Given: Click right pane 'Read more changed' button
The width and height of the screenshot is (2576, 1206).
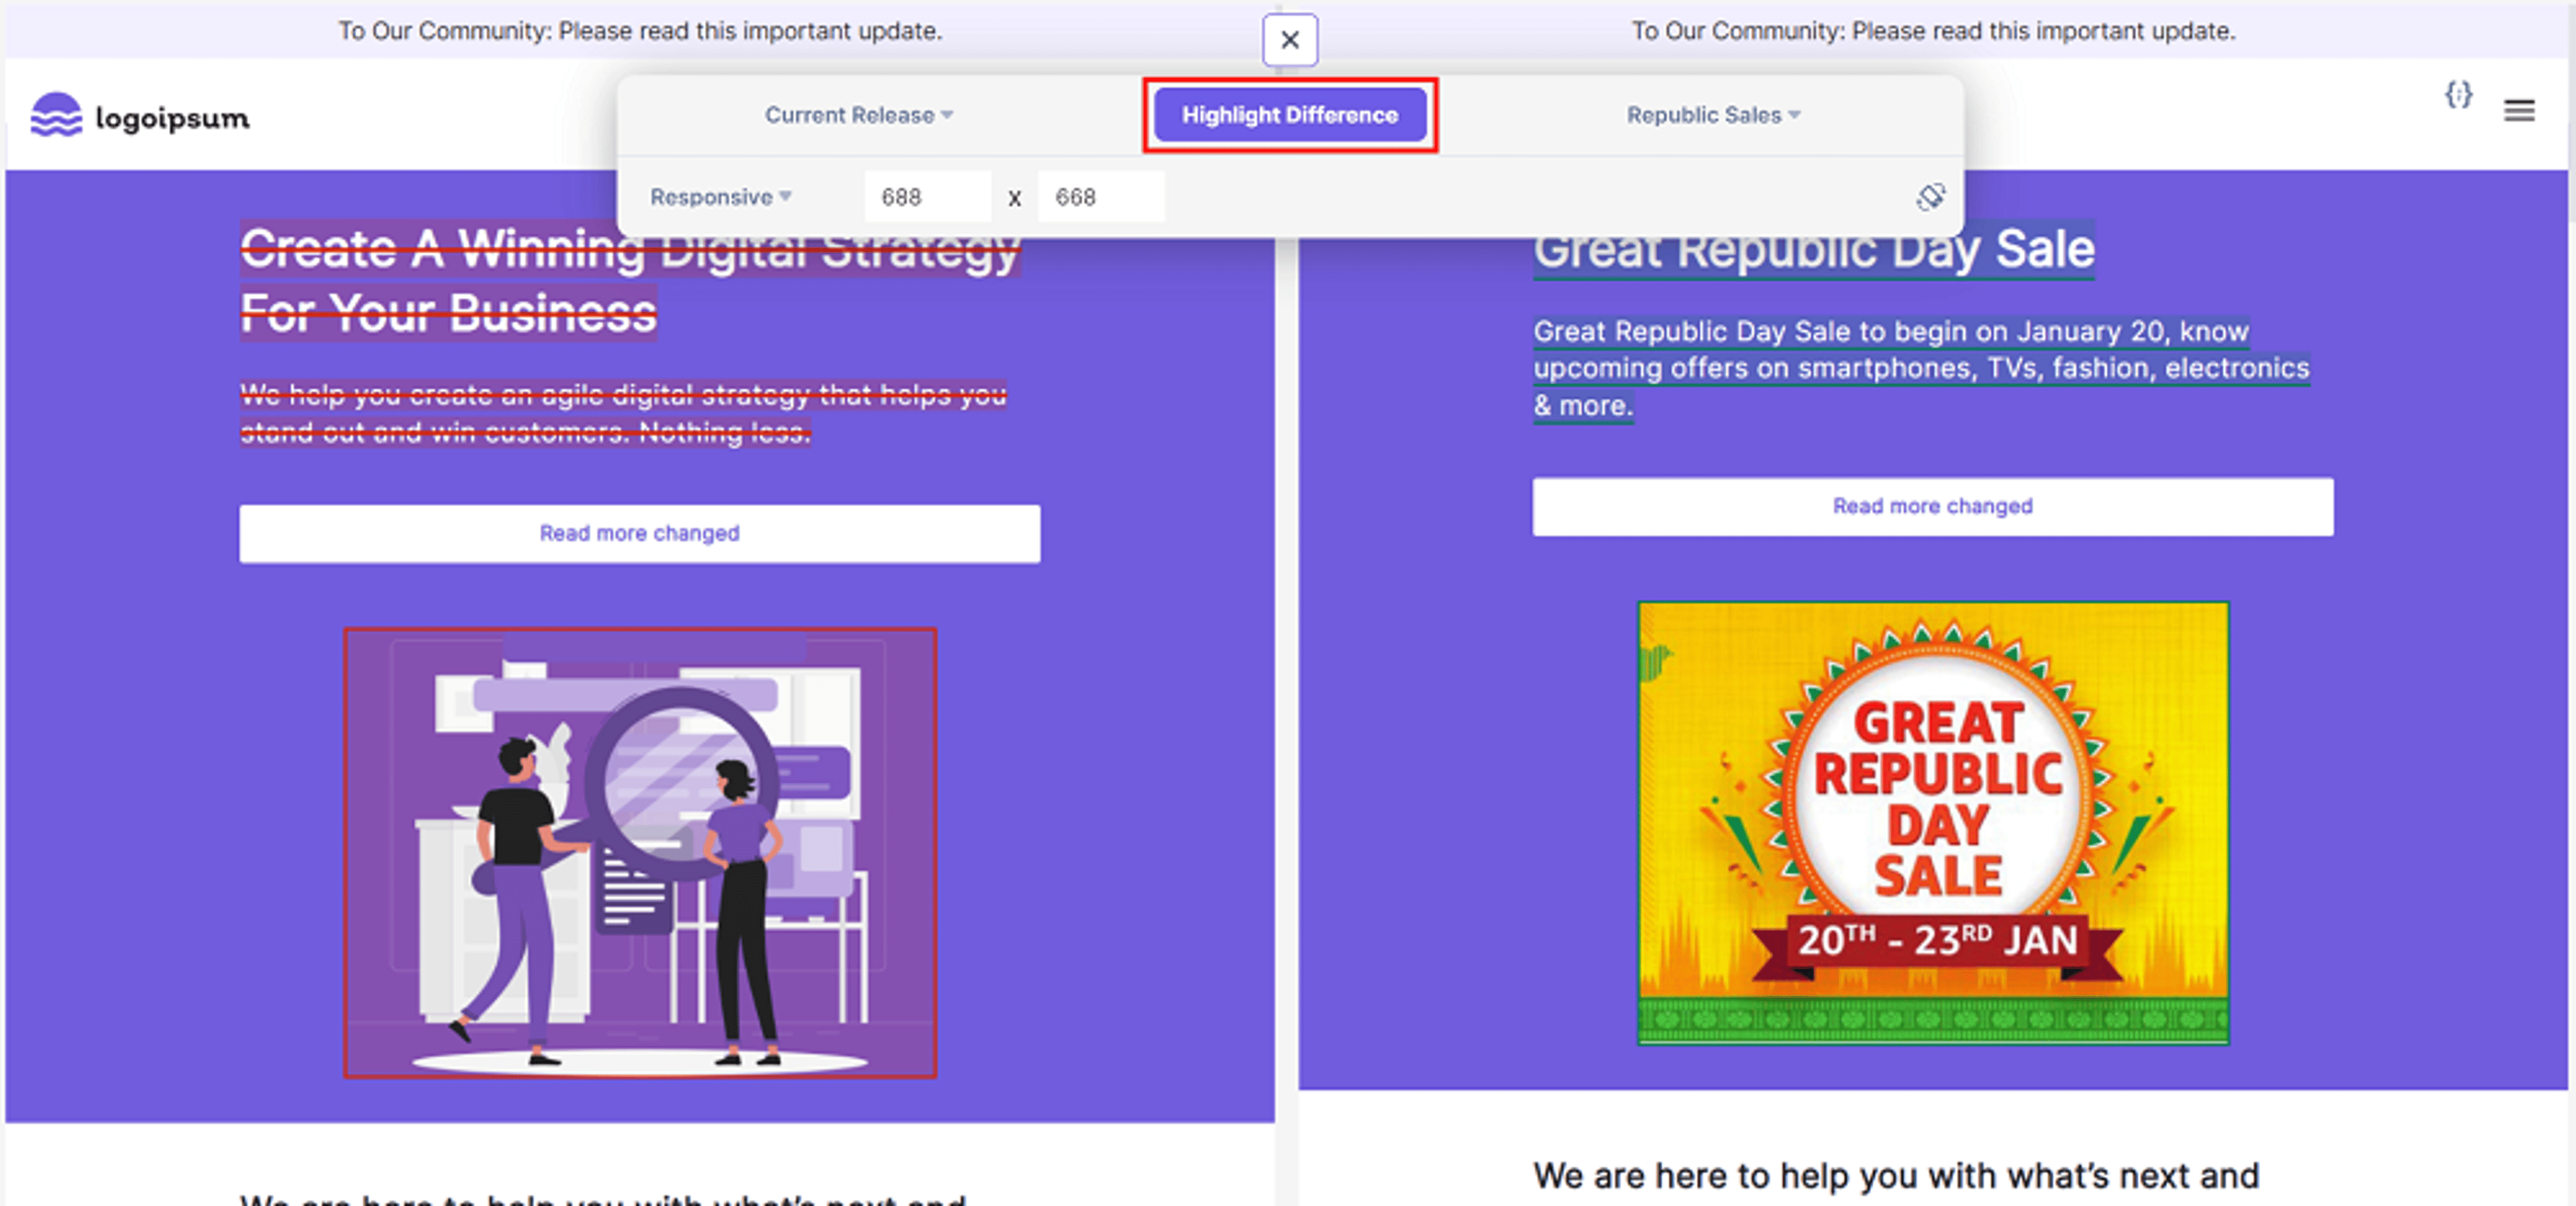Looking at the screenshot, I should tap(1932, 507).
